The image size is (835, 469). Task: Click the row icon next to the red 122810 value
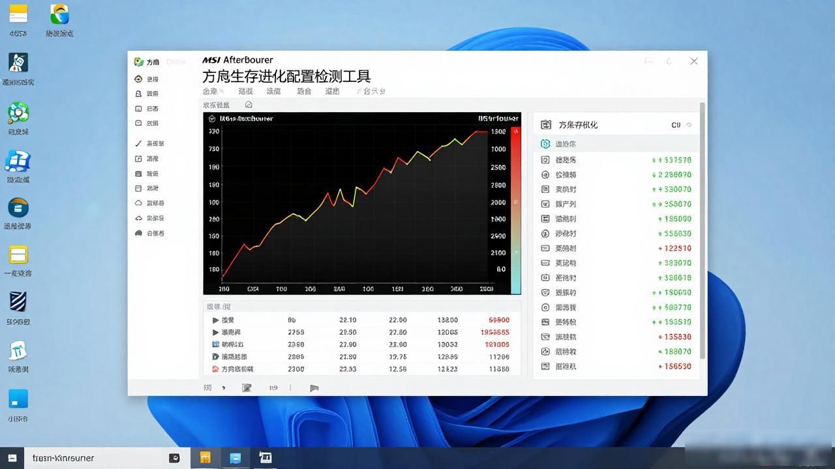(545, 248)
